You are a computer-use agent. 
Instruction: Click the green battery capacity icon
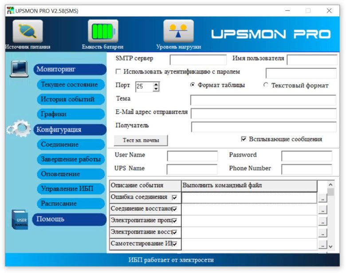[103, 31]
